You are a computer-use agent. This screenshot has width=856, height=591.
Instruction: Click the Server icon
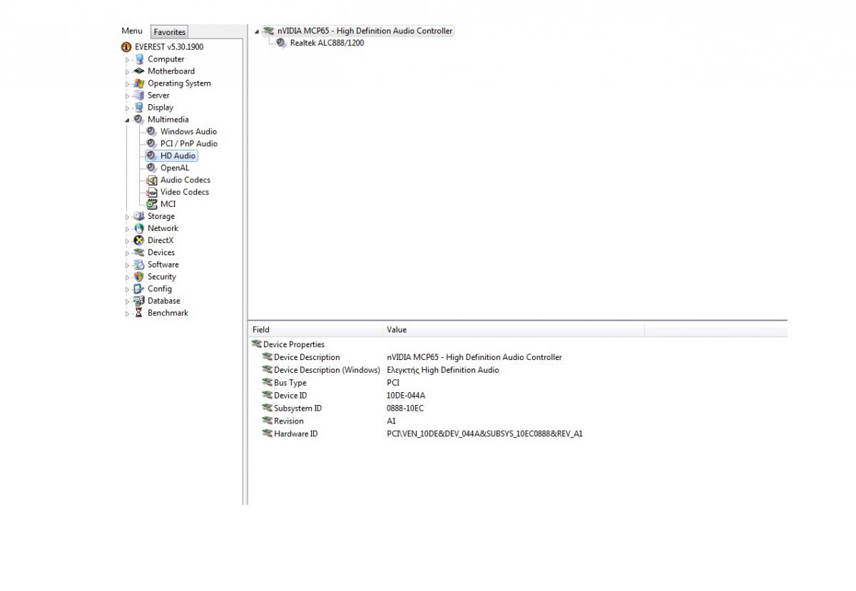pyautogui.click(x=140, y=96)
